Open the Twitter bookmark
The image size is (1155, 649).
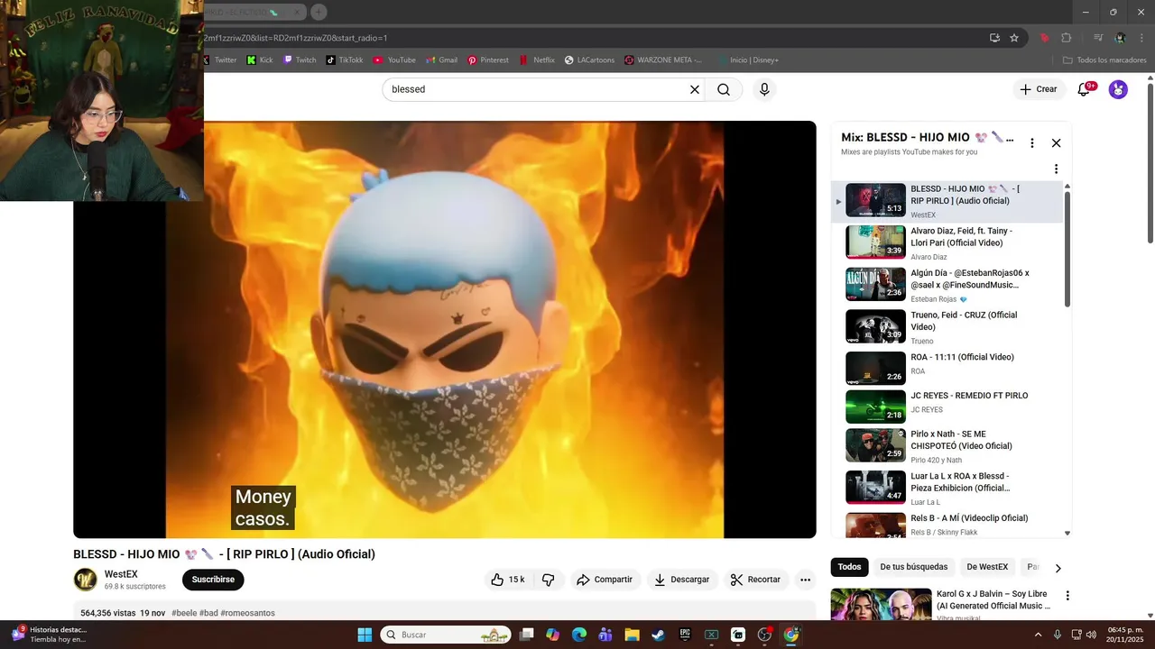[x=221, y=60]
